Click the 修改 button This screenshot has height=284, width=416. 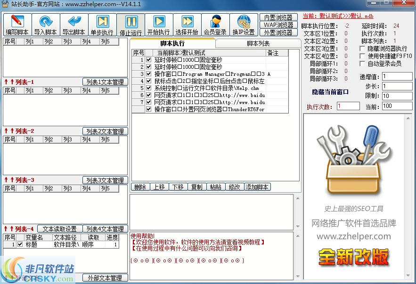[x=235, y=187]
